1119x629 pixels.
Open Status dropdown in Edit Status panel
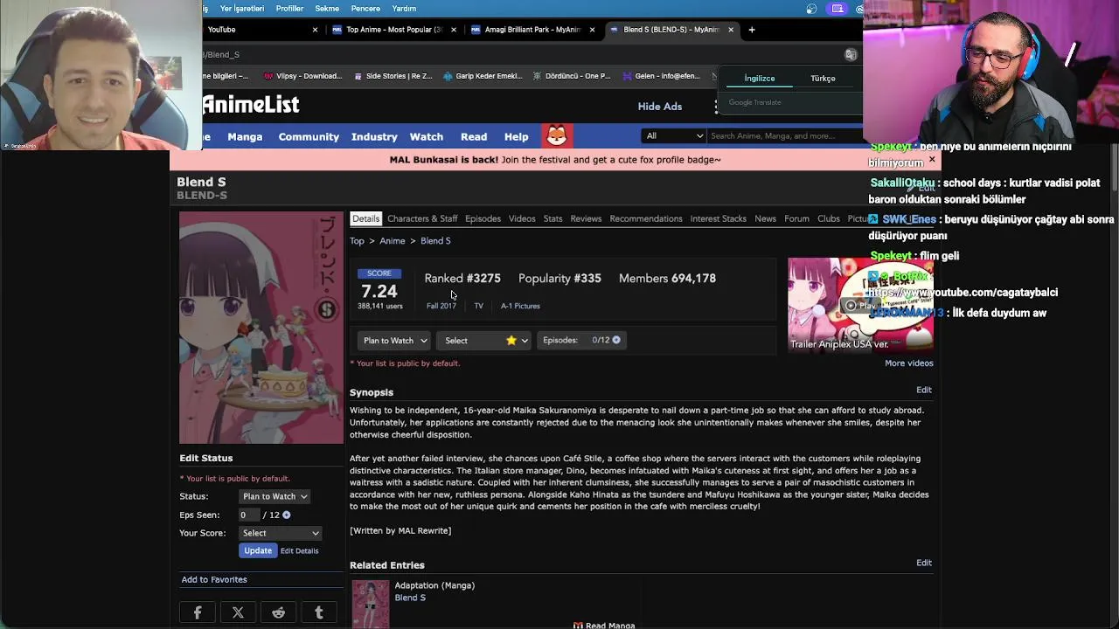(x=275, y=496)
